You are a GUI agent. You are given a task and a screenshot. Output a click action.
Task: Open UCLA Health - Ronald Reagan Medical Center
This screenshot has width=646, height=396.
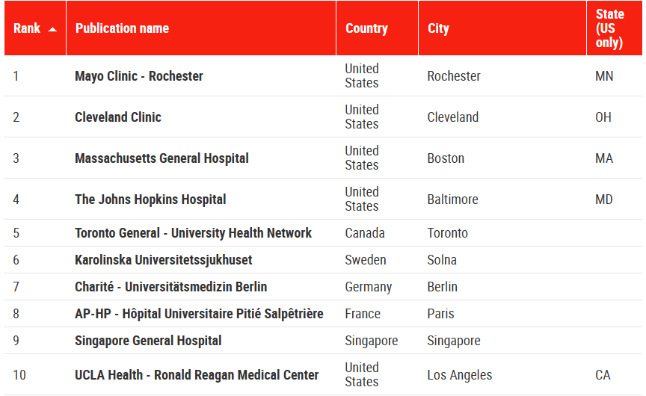click(x=197, y=375)
